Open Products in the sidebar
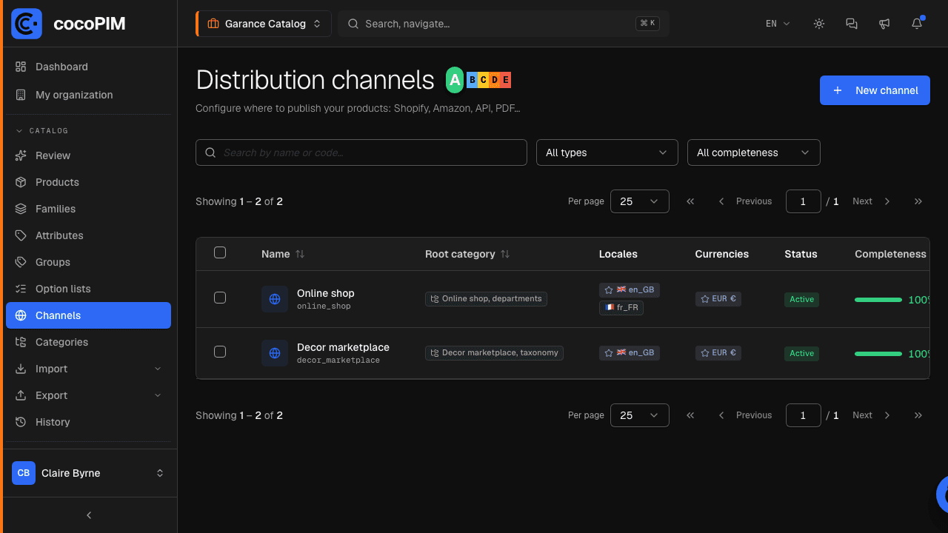948x533 pixels. [88, 182]
